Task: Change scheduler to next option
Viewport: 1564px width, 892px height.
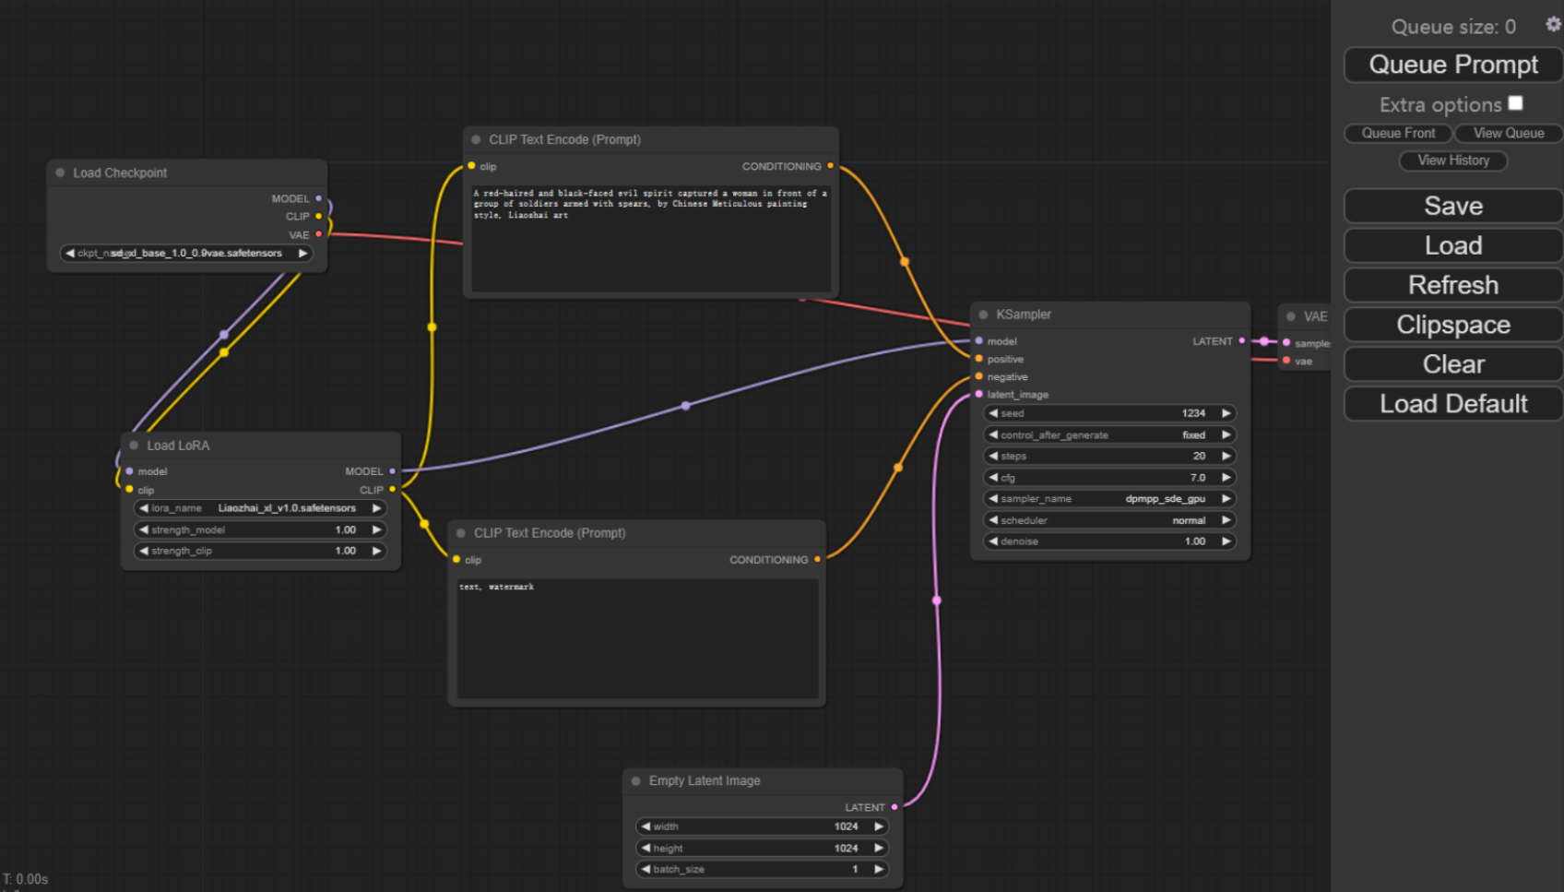Action: pyautogui.click(x=1226, y=520)
